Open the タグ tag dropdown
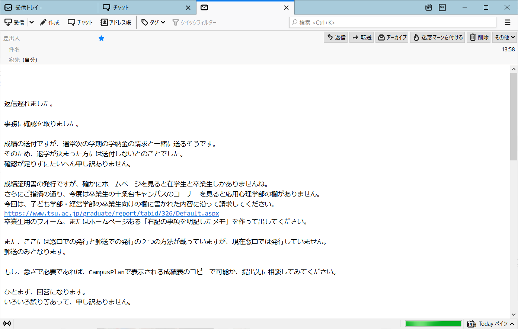518x329 pixels. point(153,22)
